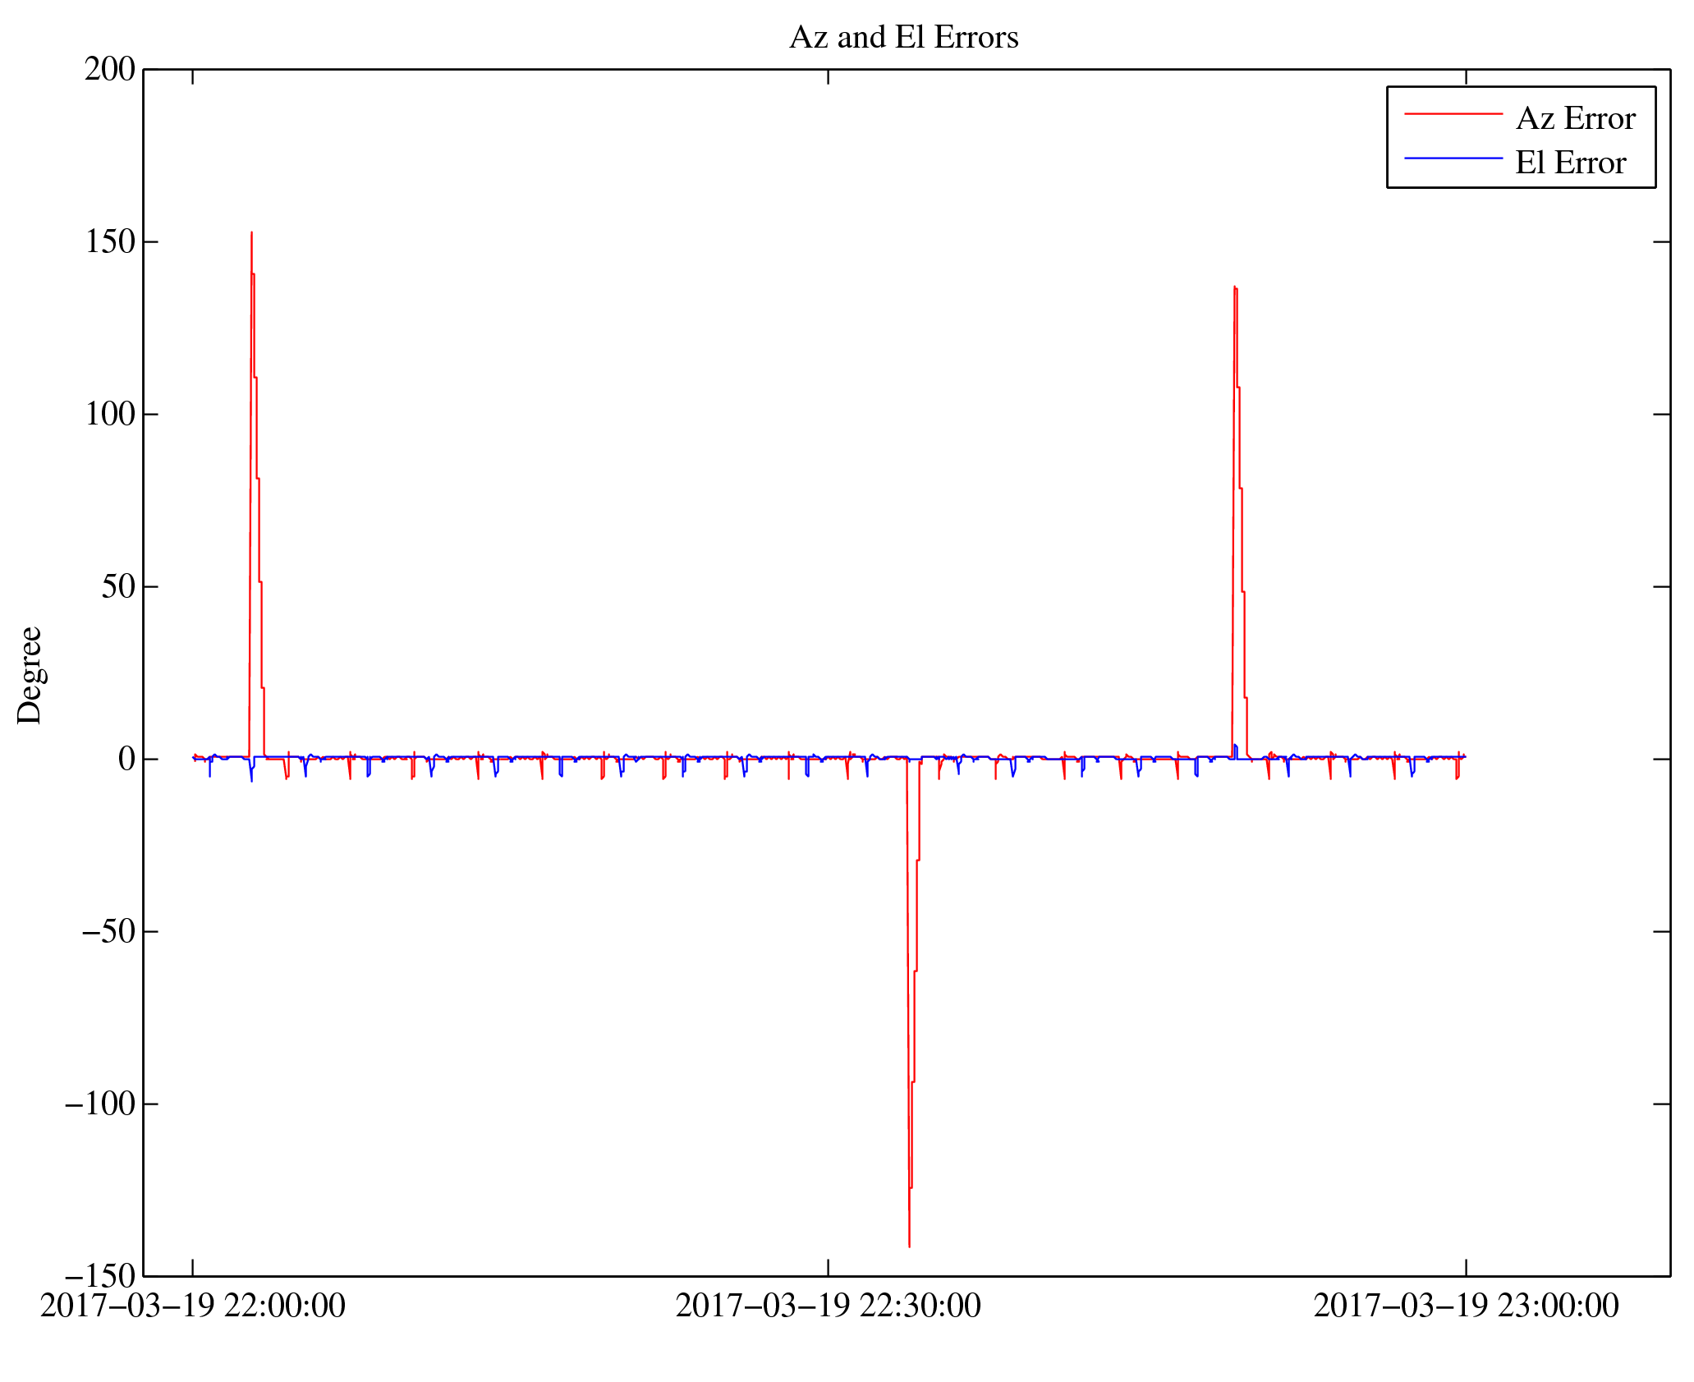This screenshot has height=1382, width=1694.
Task: Click the red Az Error legend line
Action: tap(1453, 113)
